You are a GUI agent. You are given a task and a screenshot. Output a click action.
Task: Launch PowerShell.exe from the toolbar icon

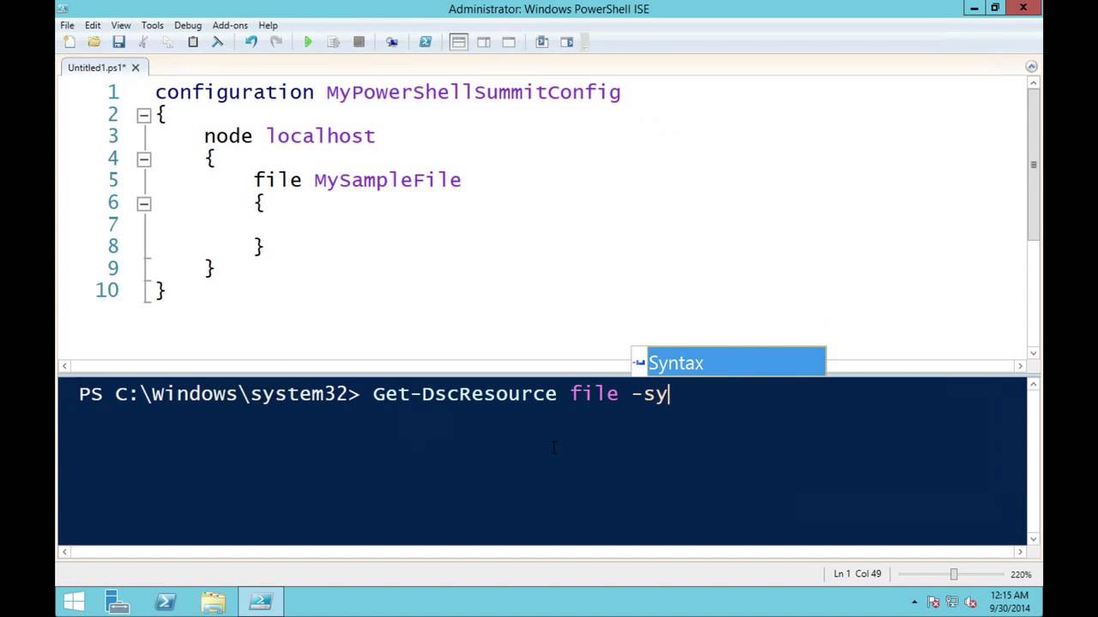(425, 42)
